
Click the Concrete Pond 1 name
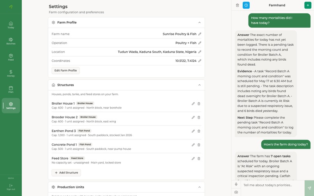pyautogui.click(x=64, y=145)
